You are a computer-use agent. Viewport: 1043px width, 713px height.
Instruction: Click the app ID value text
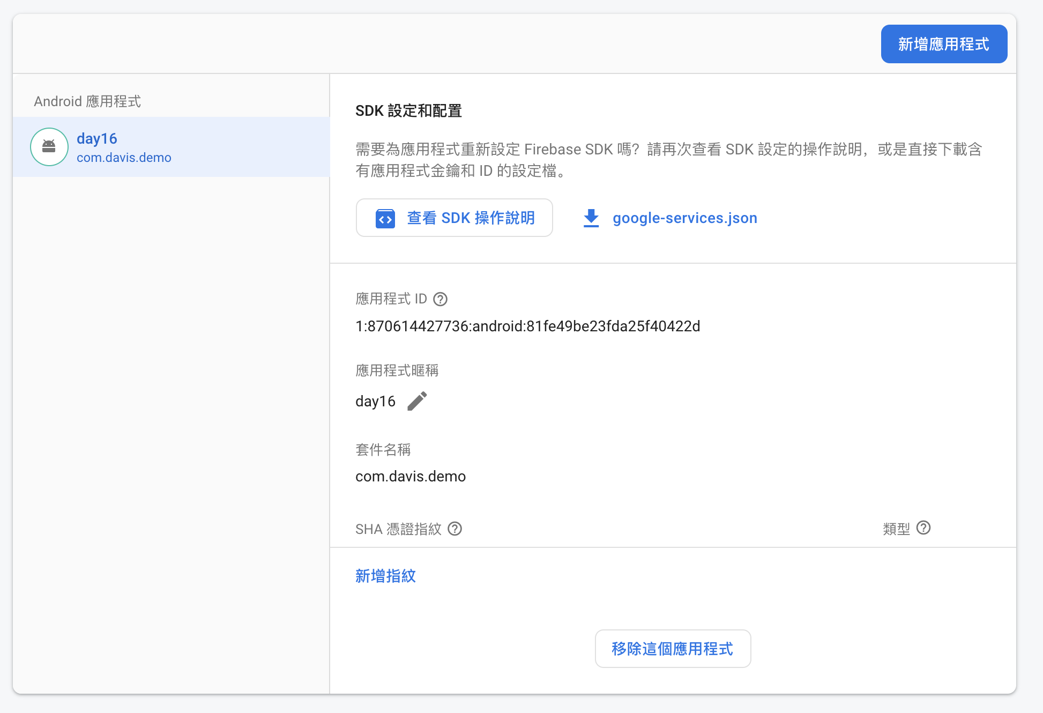pos(527,326)
